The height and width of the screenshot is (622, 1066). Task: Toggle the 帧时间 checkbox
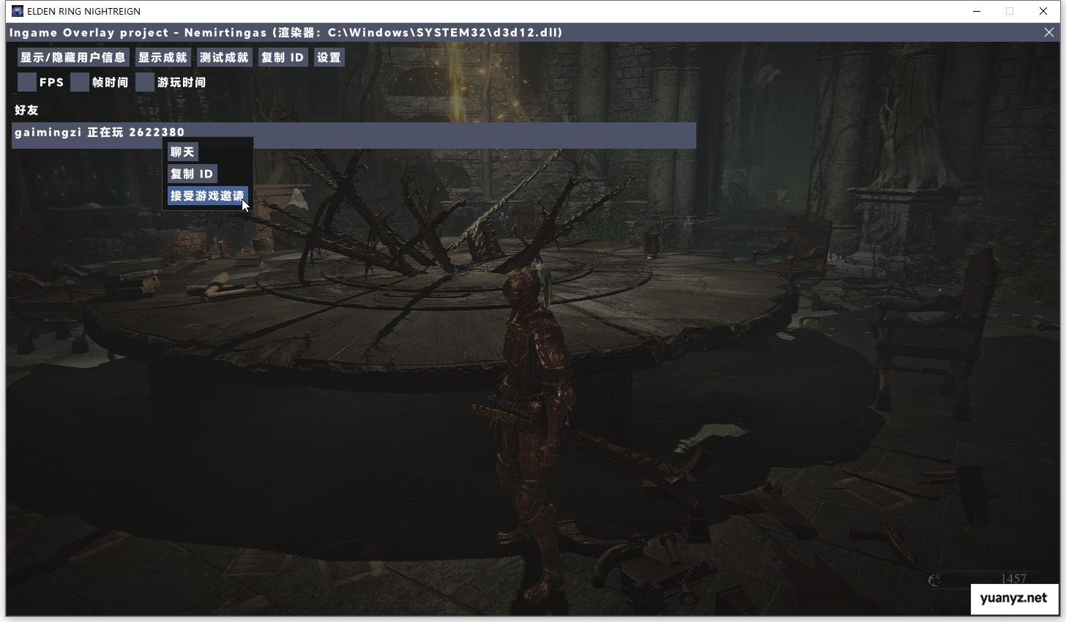[80, 82]
